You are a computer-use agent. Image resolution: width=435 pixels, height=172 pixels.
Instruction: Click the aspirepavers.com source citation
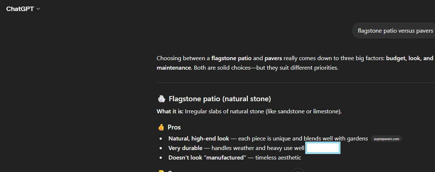coord(386,139)
